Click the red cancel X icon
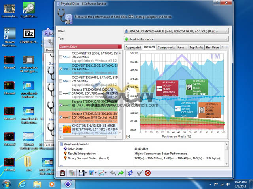This screenshot has height=189, width=253. (x=147, y=173)
